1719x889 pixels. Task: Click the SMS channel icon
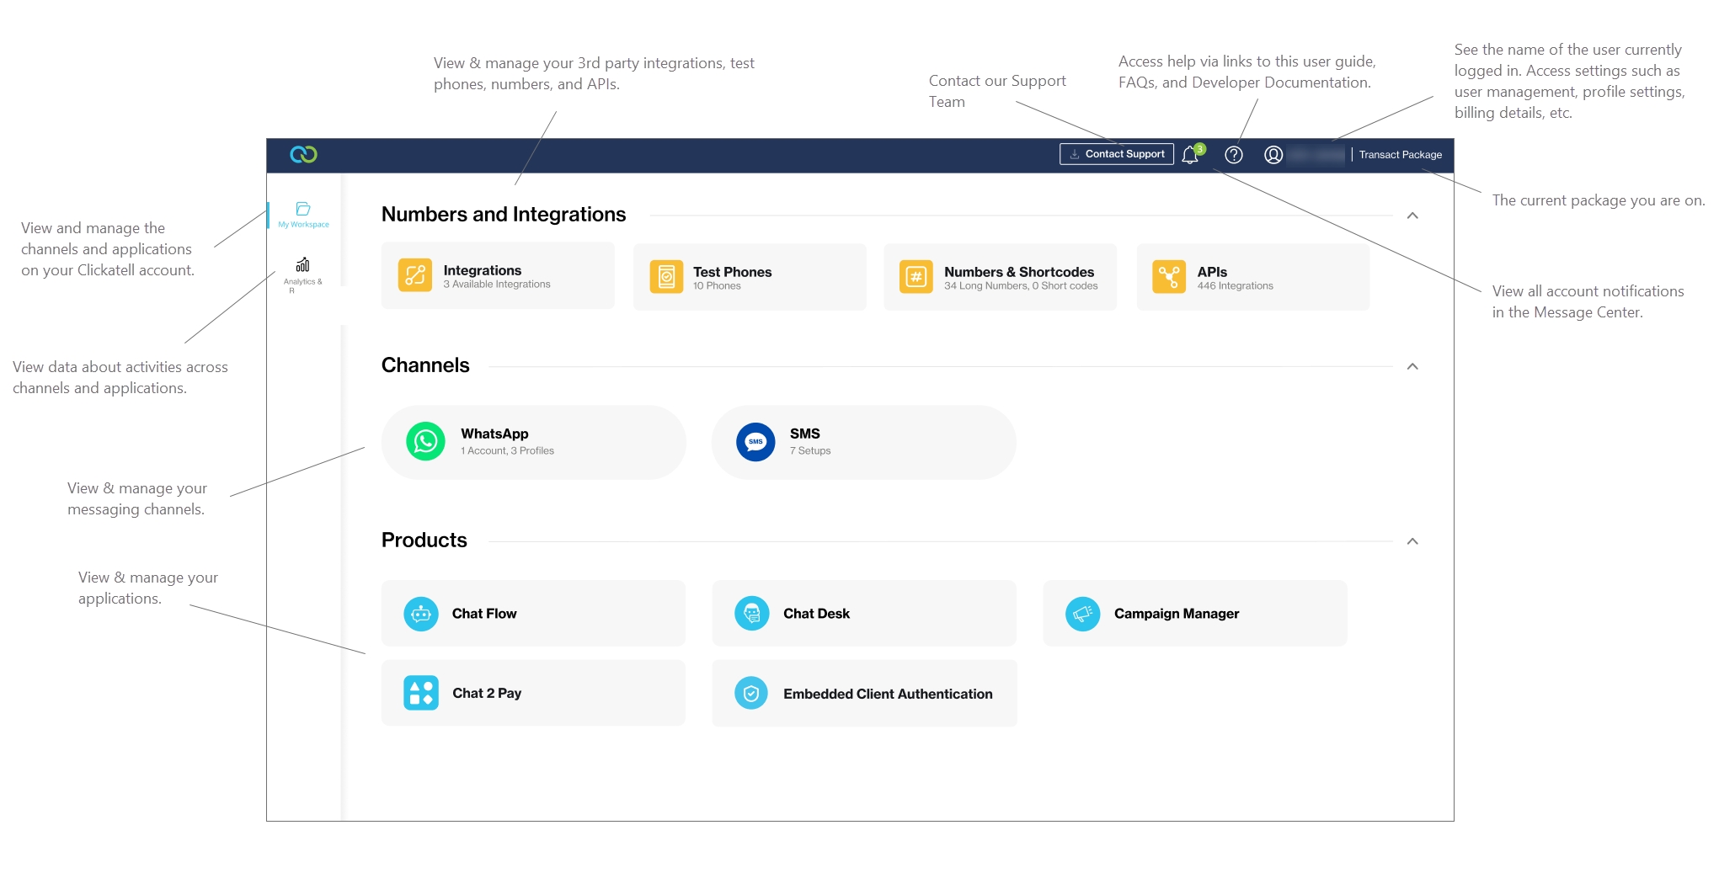pyautogui.click(x=755, y=442)
